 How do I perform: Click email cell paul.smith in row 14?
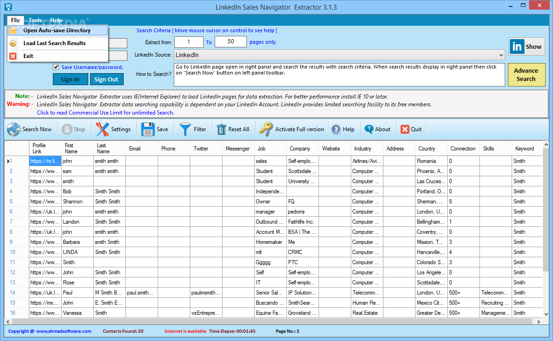coord(142,293)
